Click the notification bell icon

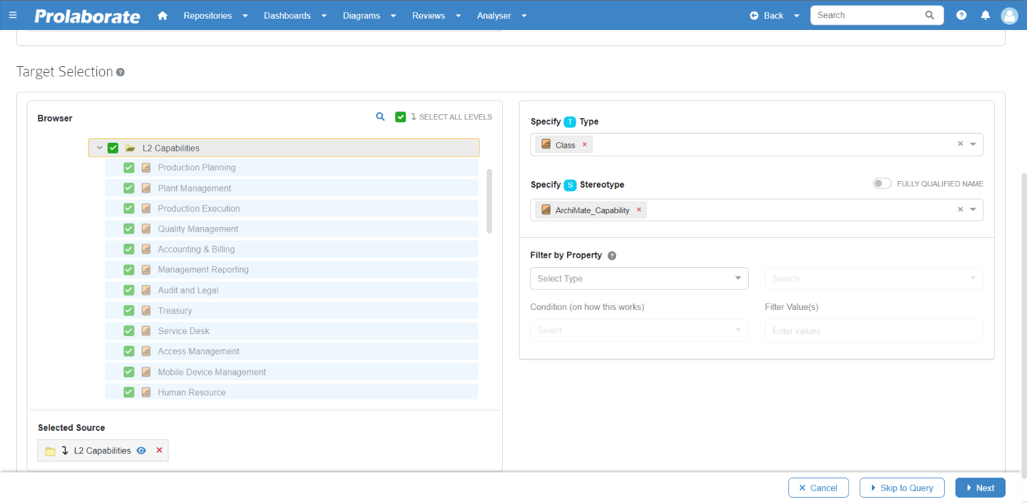point(985,15)
